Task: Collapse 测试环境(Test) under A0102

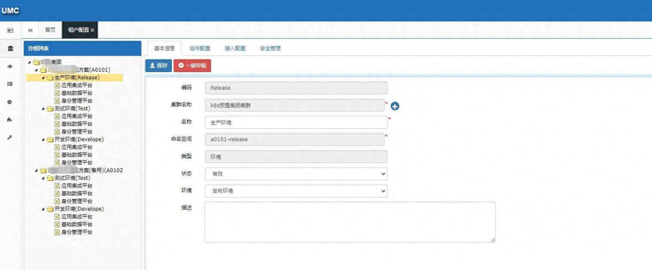Action: pyautogui.click(x=43, y=179)
